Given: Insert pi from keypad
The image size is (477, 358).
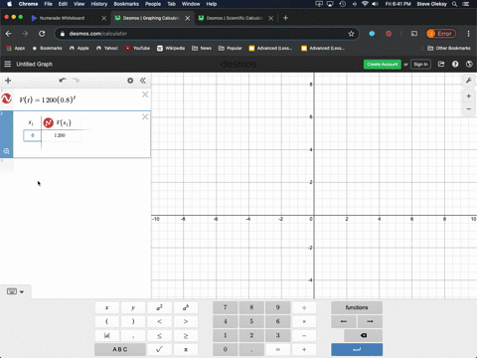Looking at the screenshot, I should 186,349.
